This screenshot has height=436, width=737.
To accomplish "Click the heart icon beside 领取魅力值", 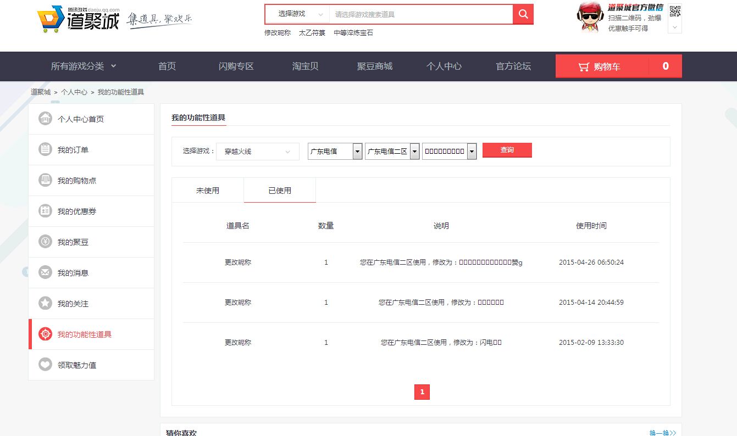I will [x=45, y=365].
